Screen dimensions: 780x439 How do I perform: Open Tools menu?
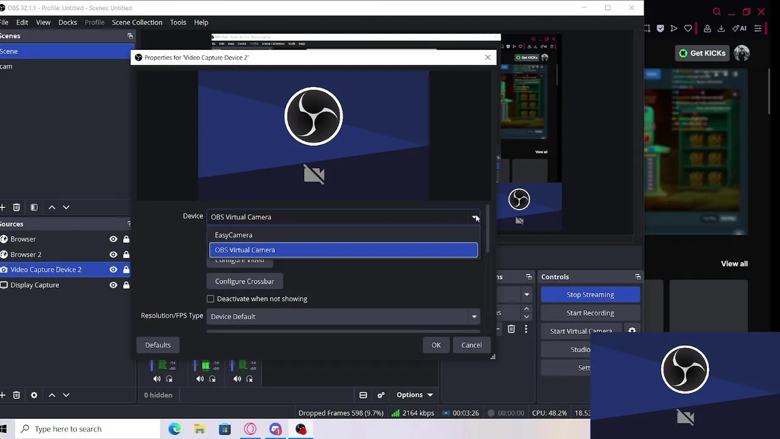(178, 23)
